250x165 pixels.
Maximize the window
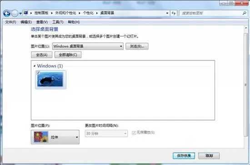[x=231, y=3]
